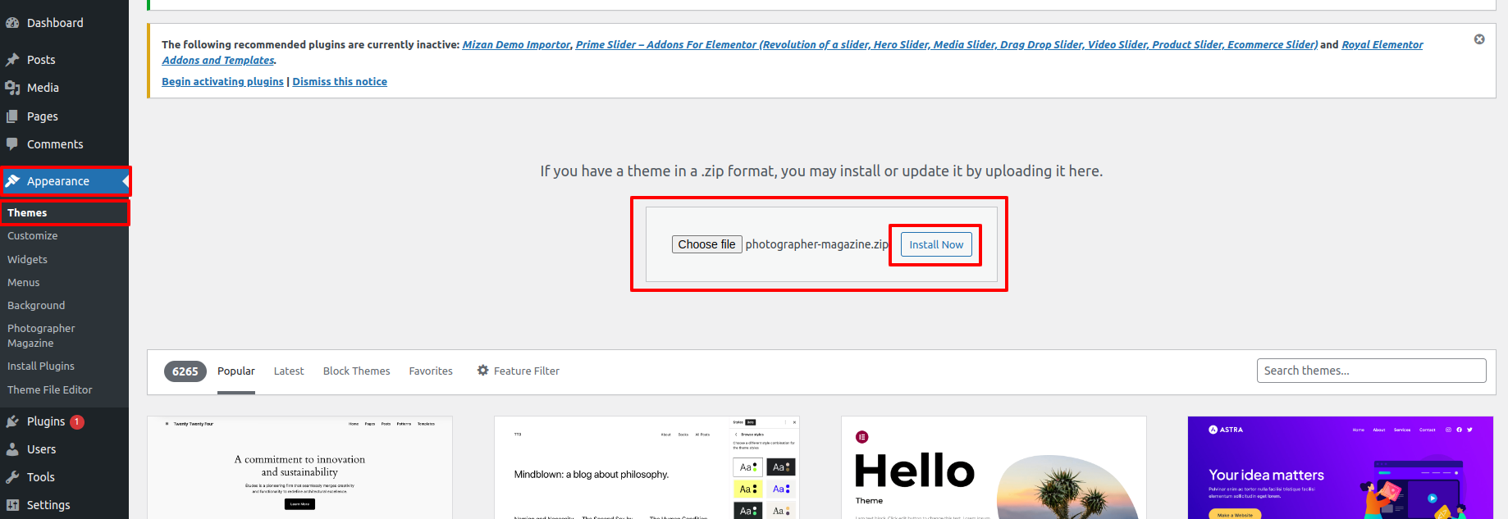The height and width of the screenshot is (519, 1508).
Task: Dismiss the recommended plugins notice
Action: (x=1478, y=39)
